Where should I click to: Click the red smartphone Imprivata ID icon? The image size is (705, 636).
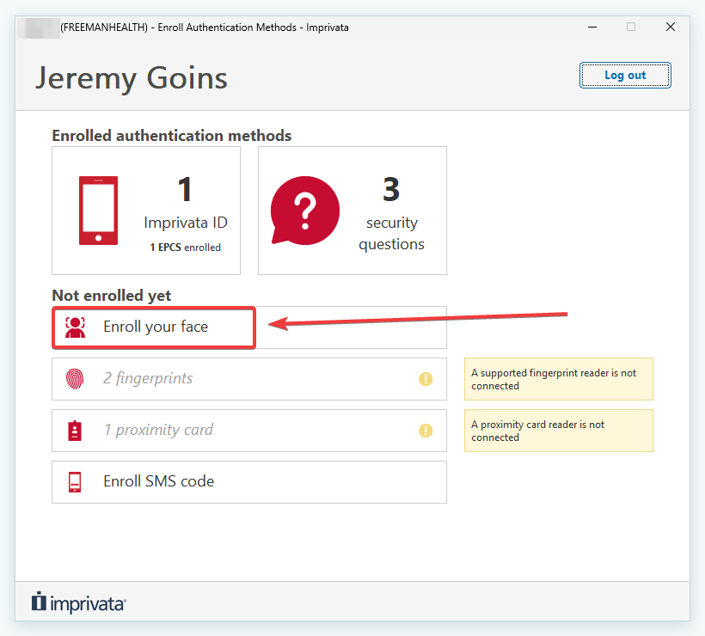coord(99,211)
